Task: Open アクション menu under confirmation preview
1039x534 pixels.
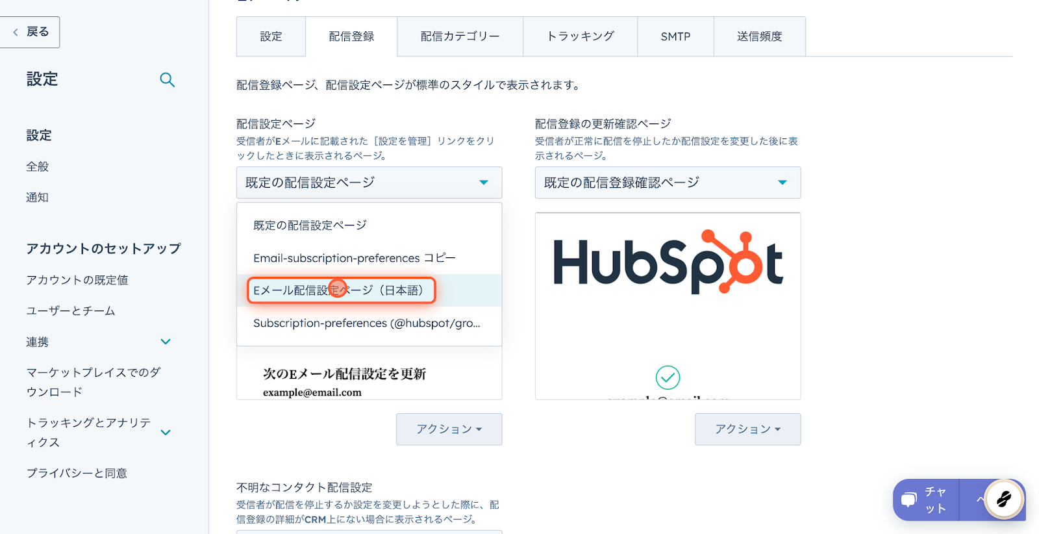Action: [x=747, y=429]
